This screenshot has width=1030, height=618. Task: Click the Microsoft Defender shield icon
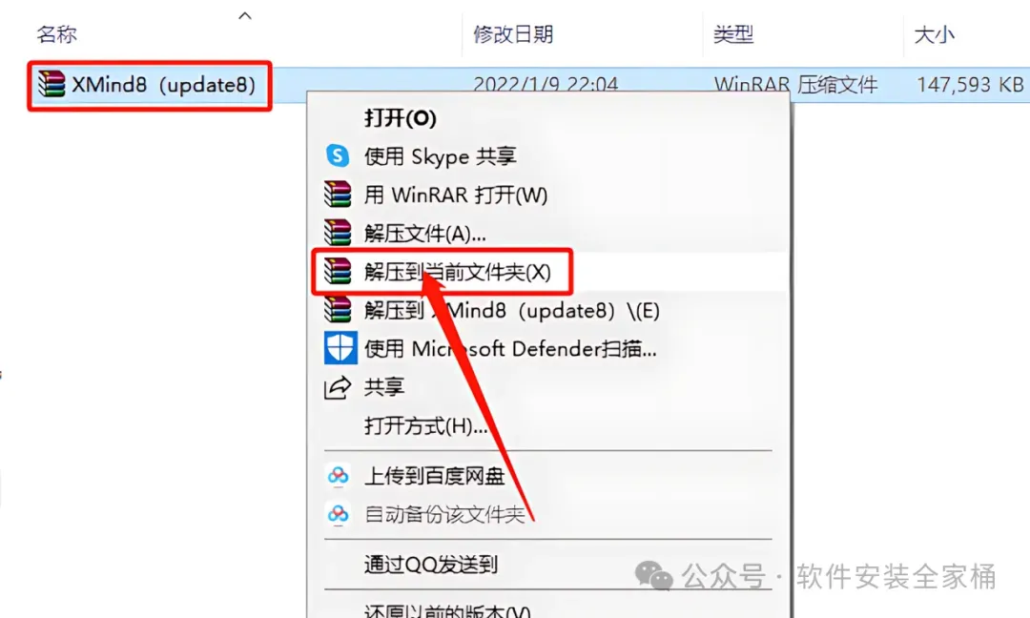[x=340, y=348]
